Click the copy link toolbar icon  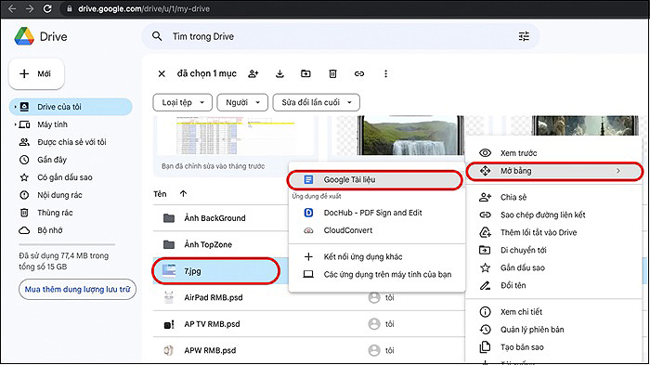[359, 73]
